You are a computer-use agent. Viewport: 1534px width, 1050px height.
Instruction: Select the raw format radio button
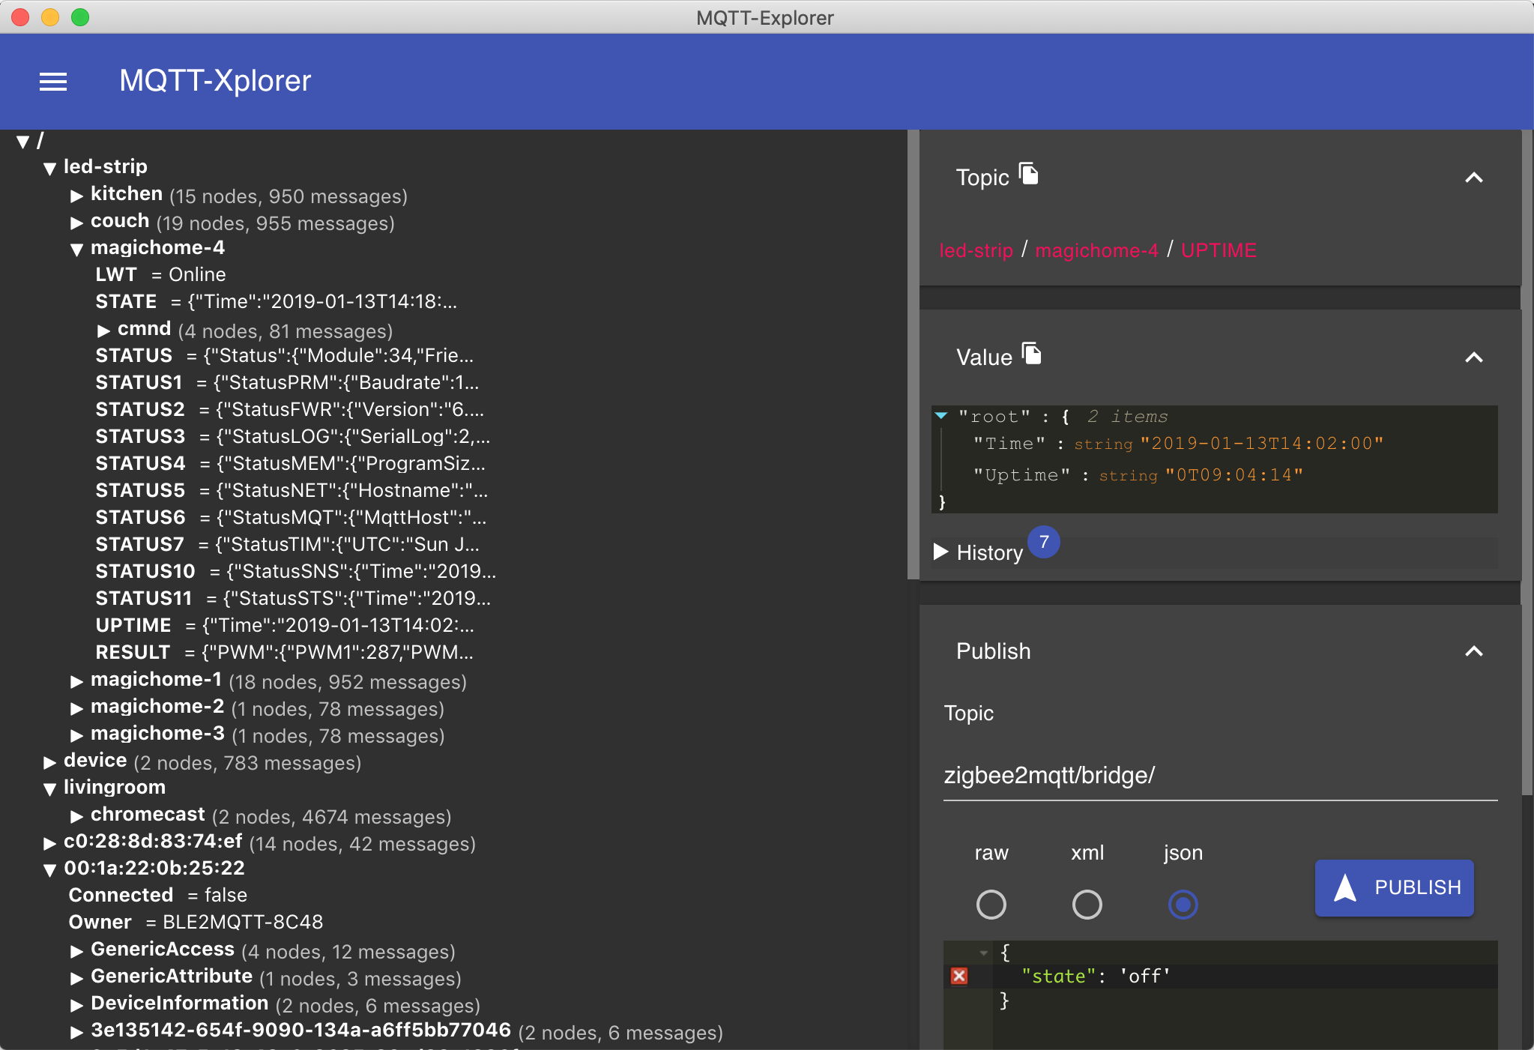pyautogui.click(x=991, y=904)
